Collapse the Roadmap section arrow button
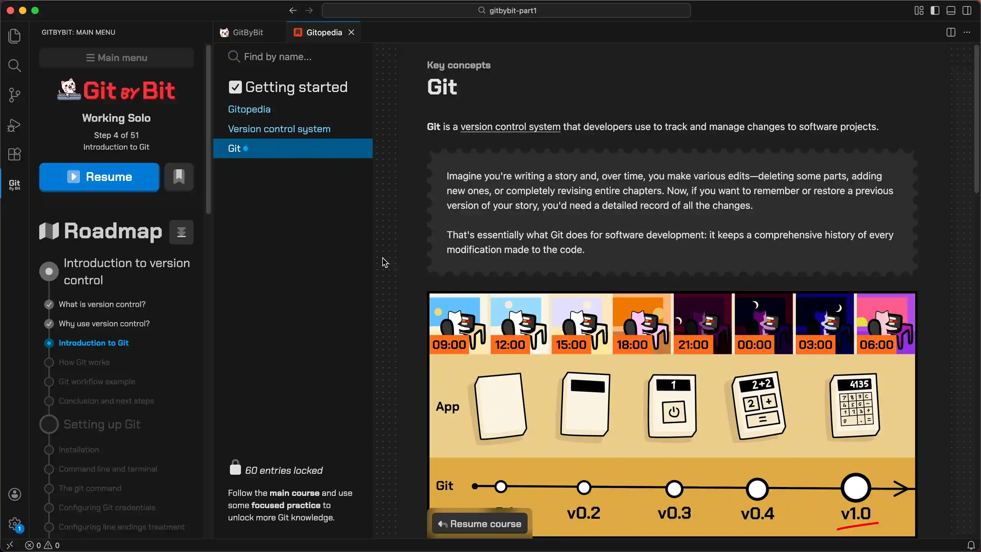981x552 pixels. point(181,232)
